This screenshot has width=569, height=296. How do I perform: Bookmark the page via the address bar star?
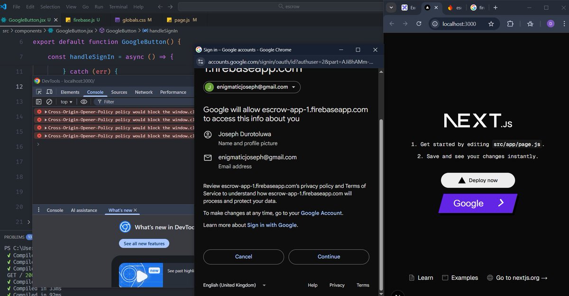[x=491, y=23]
